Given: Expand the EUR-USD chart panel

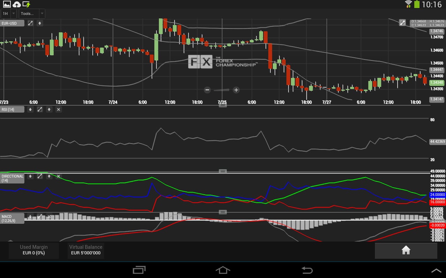Looking at the screenshot, I should click(x=31, y=23).
